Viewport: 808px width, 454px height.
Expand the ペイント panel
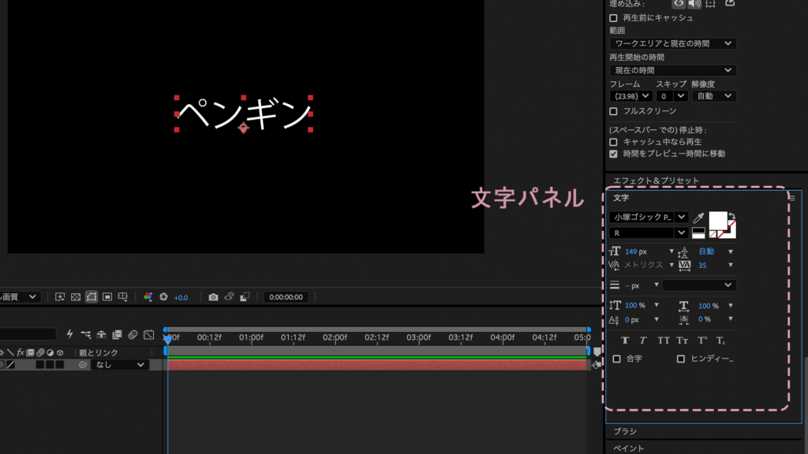coord(629,448)
